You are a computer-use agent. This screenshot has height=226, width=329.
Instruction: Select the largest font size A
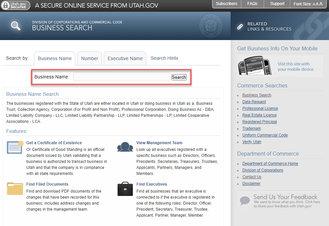click(x=321, y=4)
